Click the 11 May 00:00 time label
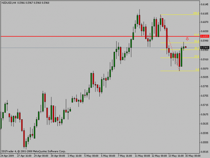210x158 pixels. (x=142, y=156)
